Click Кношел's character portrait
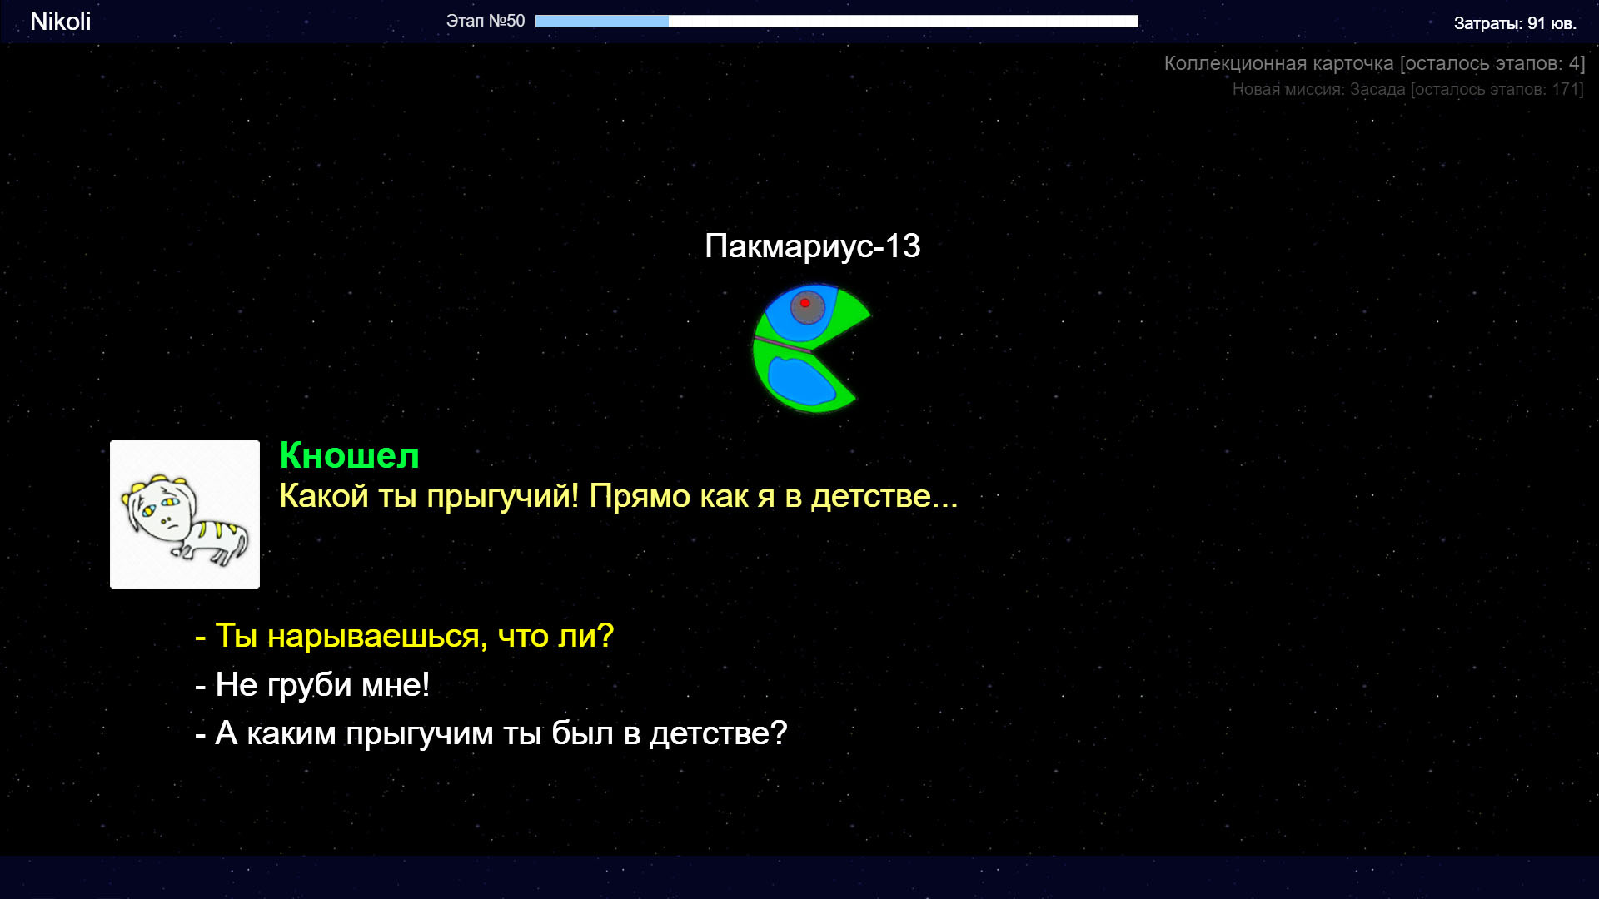 185,514
